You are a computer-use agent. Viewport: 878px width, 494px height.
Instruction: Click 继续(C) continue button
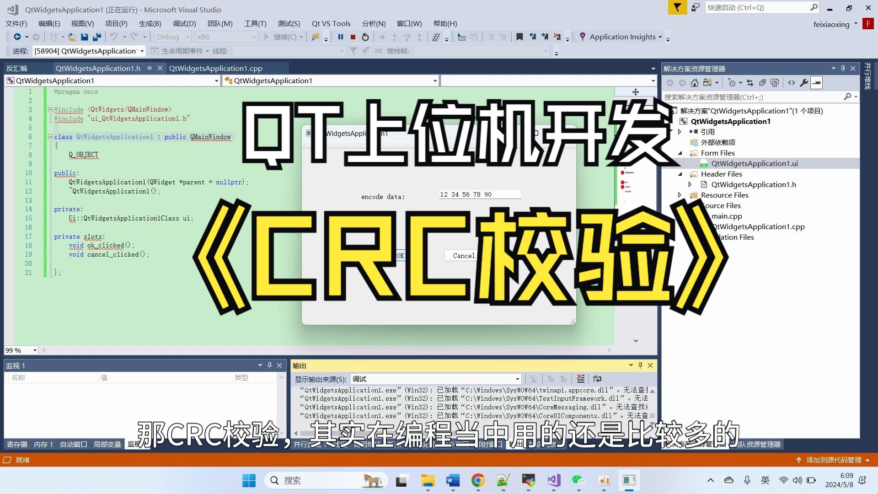(284, 37)
